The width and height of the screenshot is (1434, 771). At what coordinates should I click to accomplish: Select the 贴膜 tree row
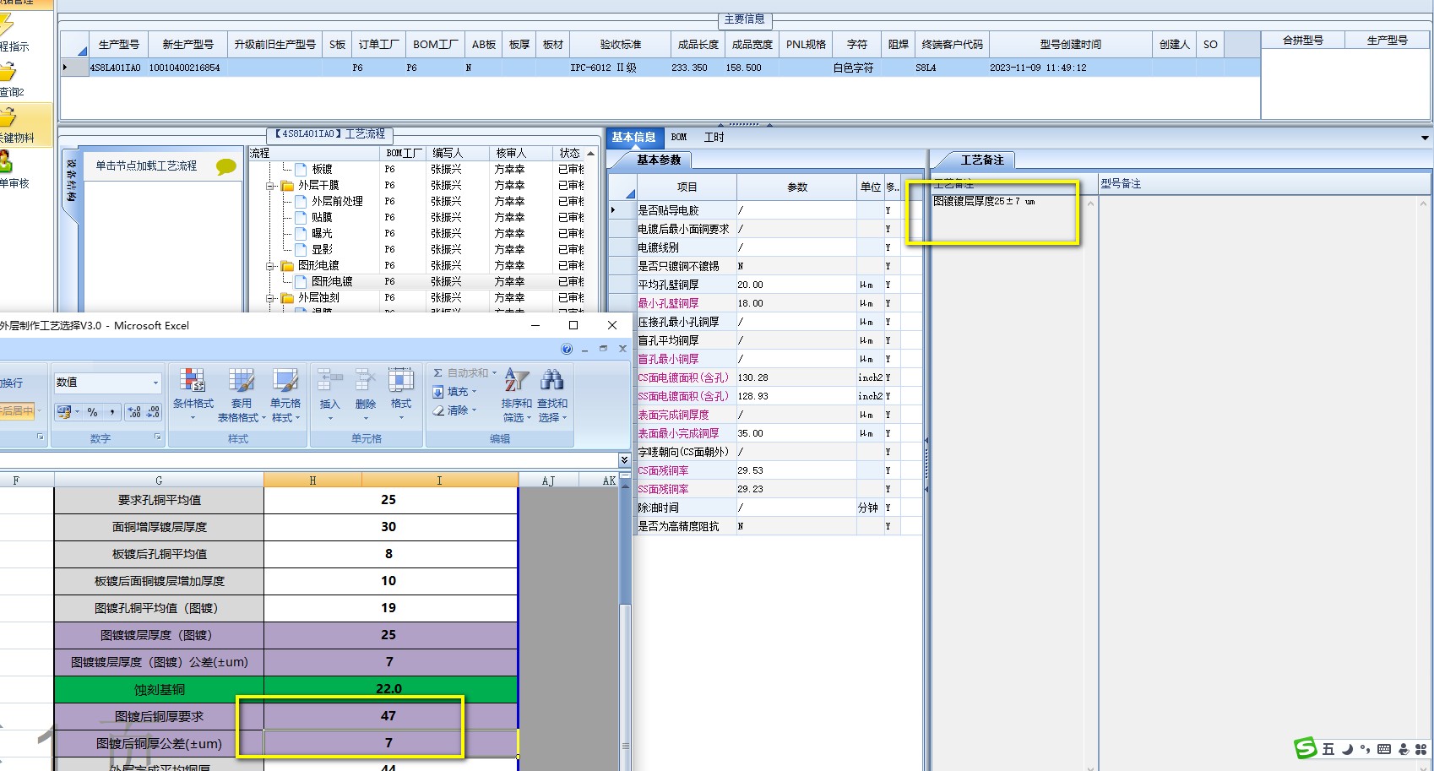[322, 217]
